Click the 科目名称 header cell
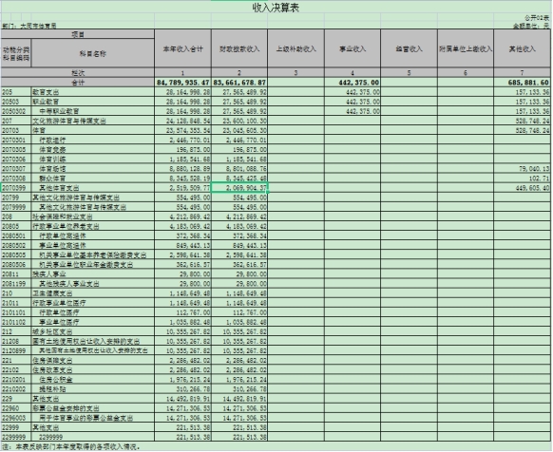This screenshot has width=553, height=452. 93,53
